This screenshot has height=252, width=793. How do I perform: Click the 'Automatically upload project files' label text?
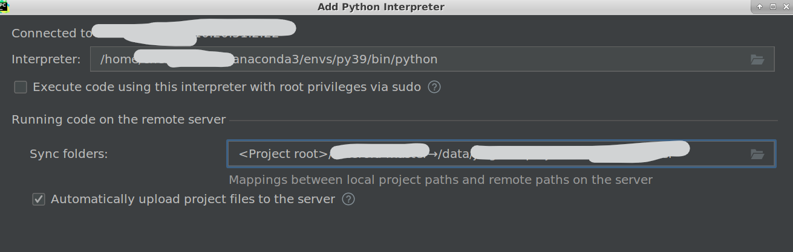pyautogui.click(x=192, y=199)
